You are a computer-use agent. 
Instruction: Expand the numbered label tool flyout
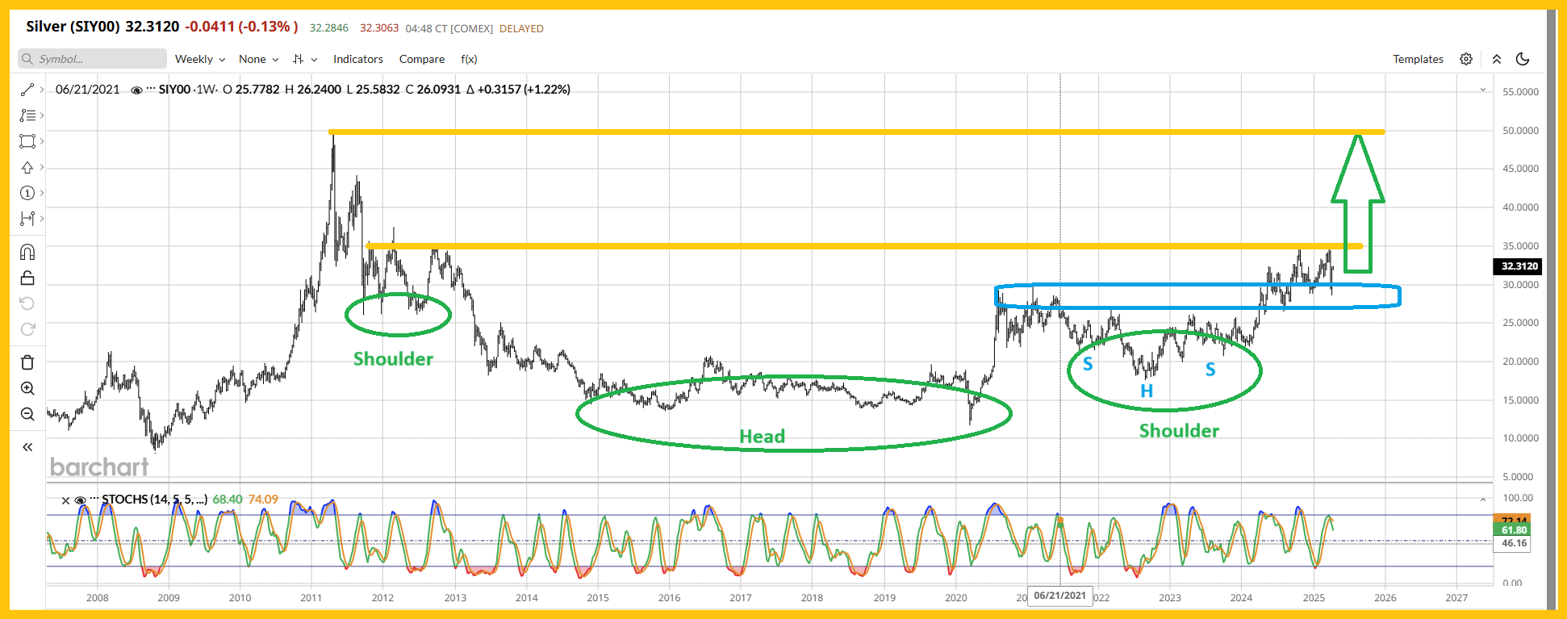pos(42,193)
